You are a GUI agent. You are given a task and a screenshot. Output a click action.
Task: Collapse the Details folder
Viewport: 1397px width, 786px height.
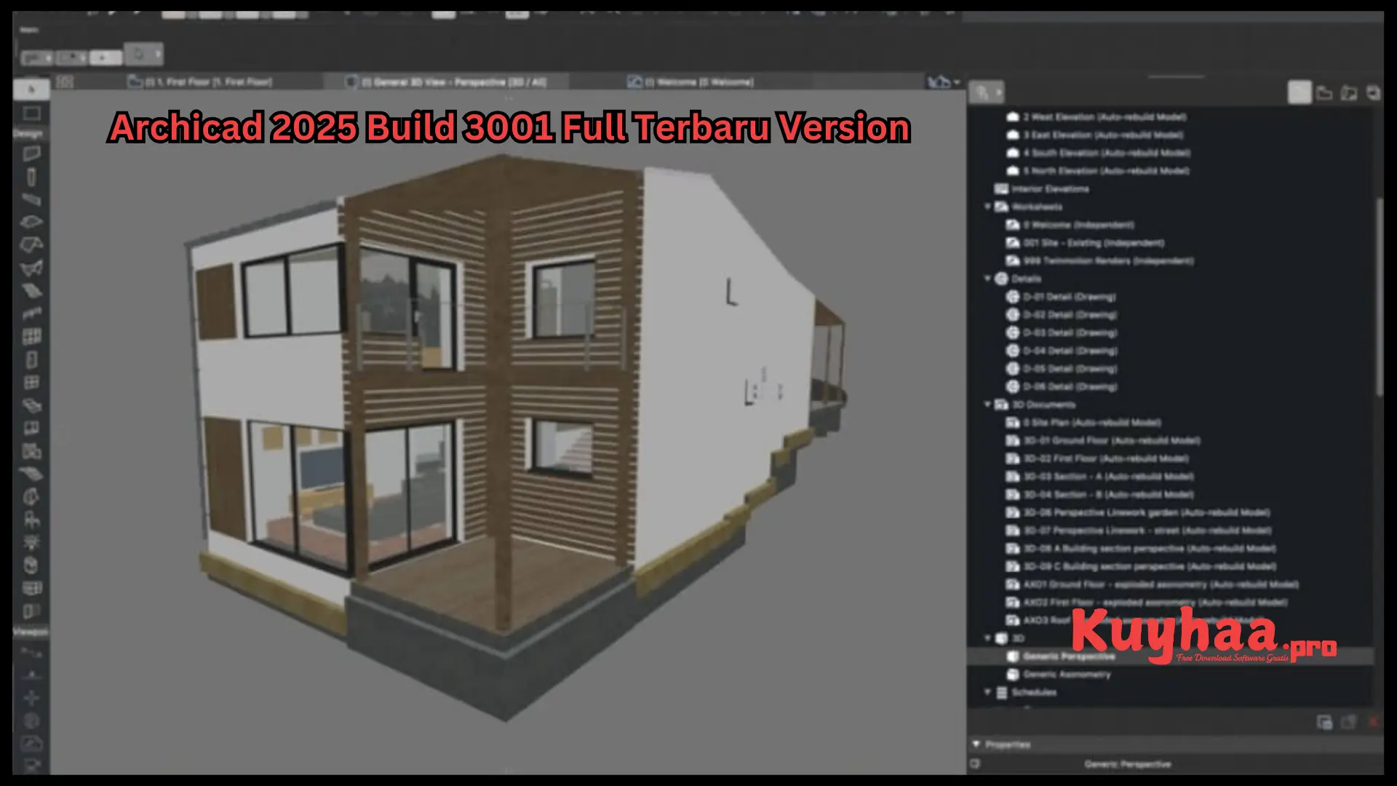(x=987, y=279)
